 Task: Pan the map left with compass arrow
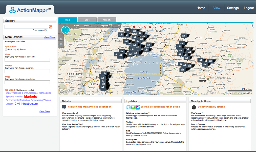click(63, 30)
